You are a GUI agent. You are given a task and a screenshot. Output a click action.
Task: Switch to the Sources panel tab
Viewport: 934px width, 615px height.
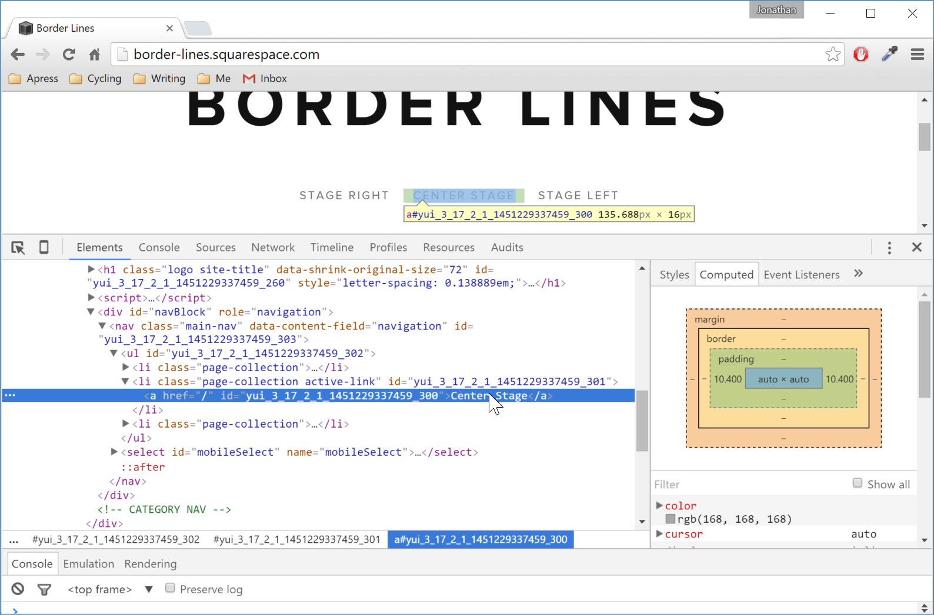[x=216, y=247]
